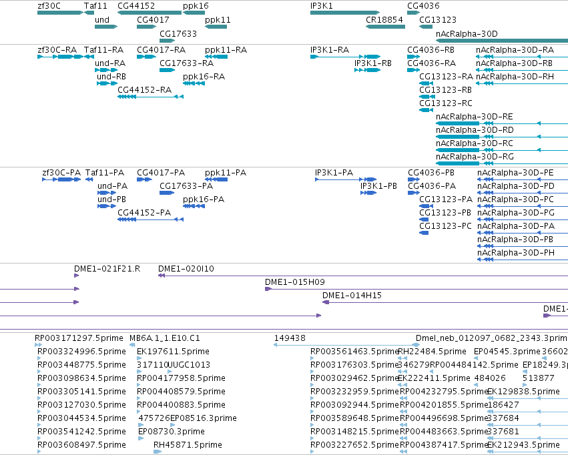
Task: Click the CG17633-RA transcript label
Action: (x=187, y=63)
